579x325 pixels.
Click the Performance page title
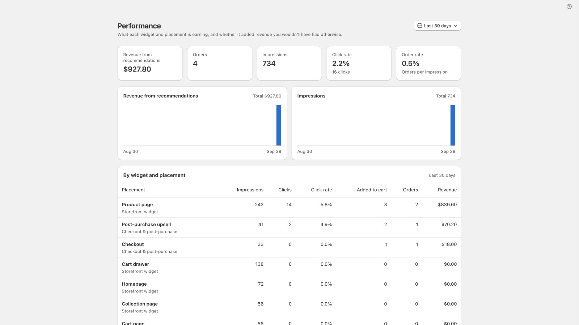pos(139,26)
